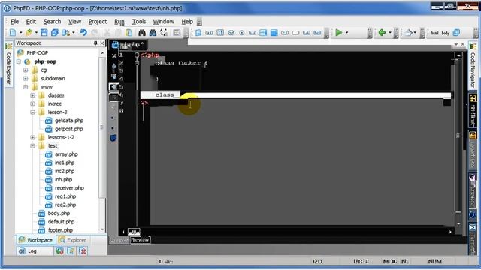Viewport: 481px width, 270px height.
Task: Click the editor vertical scrollbar thumb
Action: 458,135
